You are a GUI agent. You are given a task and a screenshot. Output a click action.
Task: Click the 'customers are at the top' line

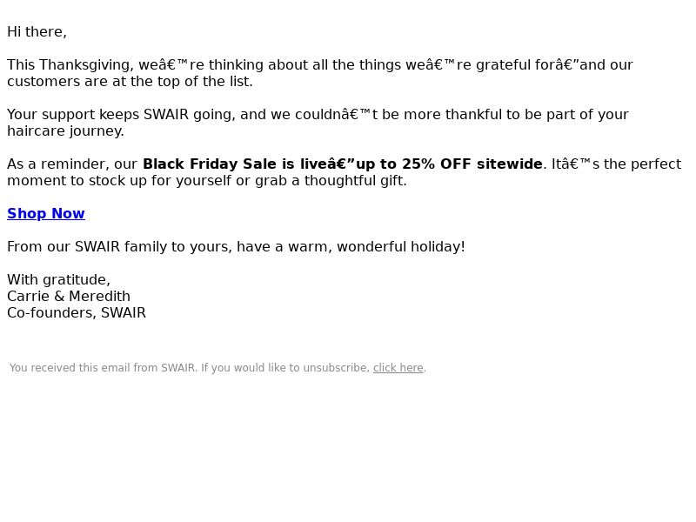[x=130, y=82]
